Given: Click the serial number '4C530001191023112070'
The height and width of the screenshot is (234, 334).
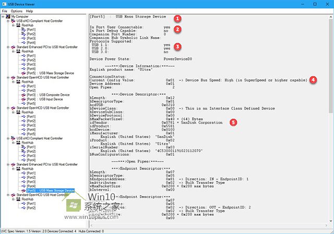Looking at the screenshot, I should (179, 151).
